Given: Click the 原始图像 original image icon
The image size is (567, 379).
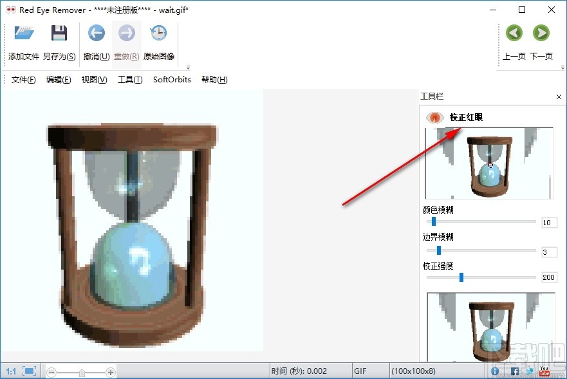Looking at the screenshot, I should [x=158, y=33].
